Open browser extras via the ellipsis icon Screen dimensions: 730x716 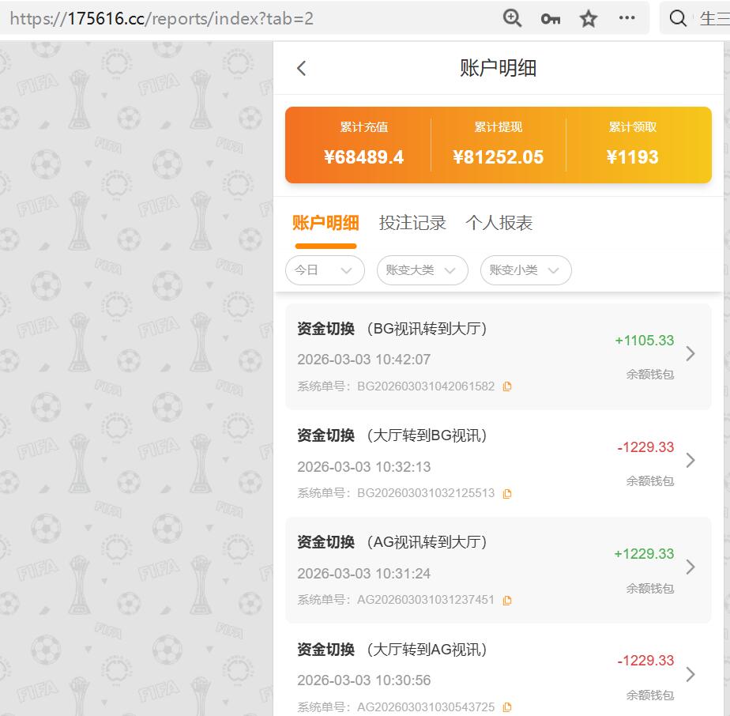pos(627,17)
